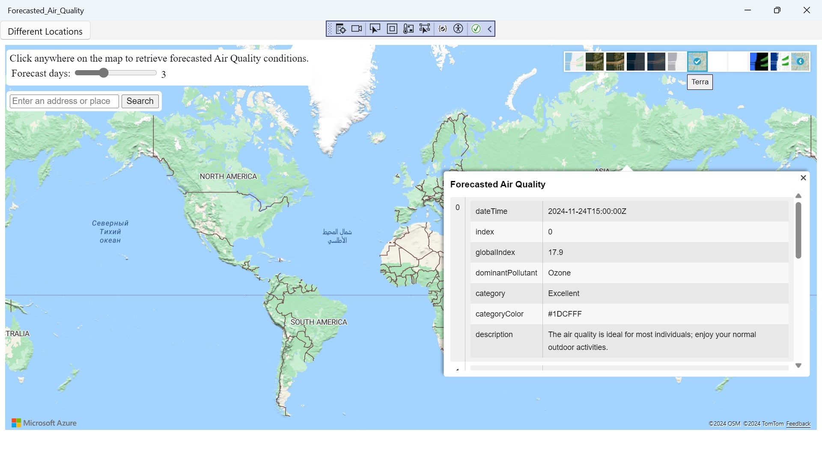The width and height of the screenshot is (822, 462).
Task: Click the thermometer diagnostics icon
Action: 408,29
